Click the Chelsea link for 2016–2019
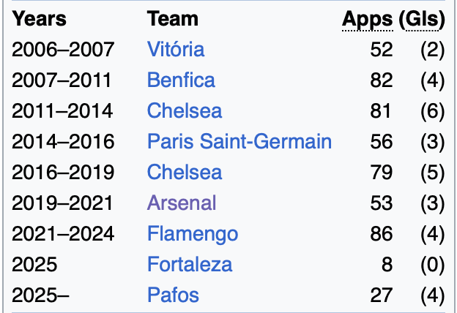The height and width of the screenshot is (313, 457). point(185,172)
